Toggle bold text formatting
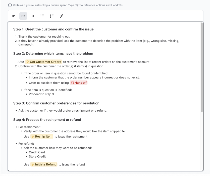Screen dimensions: 210x176 (x=32, y=16)
